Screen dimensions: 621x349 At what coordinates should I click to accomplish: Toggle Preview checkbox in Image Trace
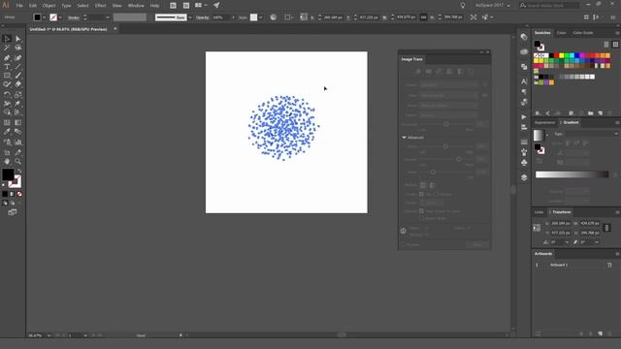403,244
